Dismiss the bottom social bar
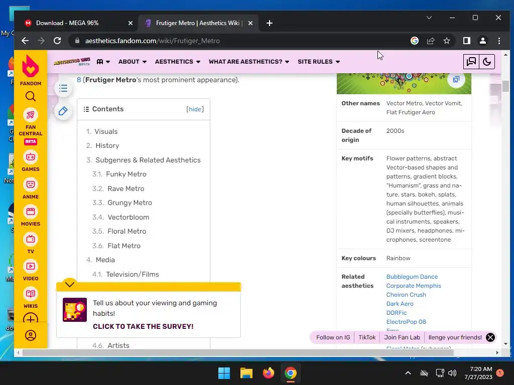Screen dimensions: 514x385 (x=490, y=337)
